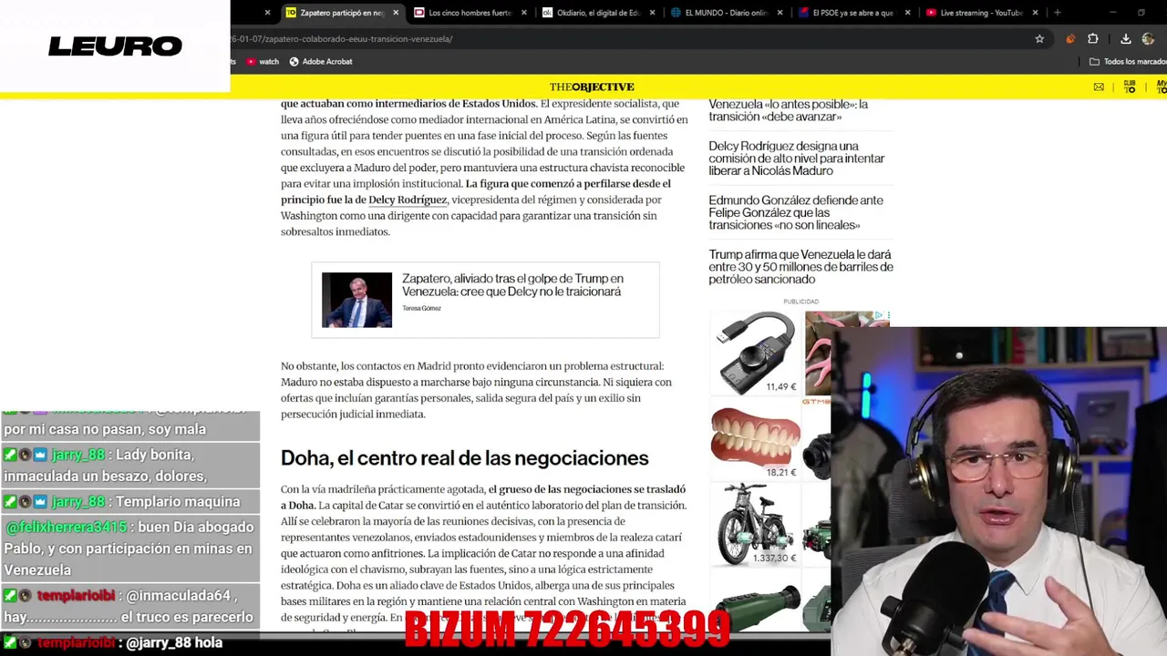Open the Adobe Acrobat bookmark
The height and width of the screenshot is (656, 1167).
tap(321, 62)
